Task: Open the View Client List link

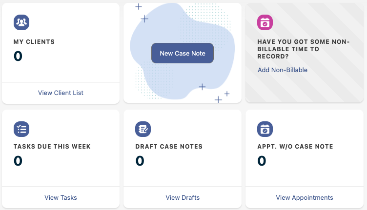Action: [x=61, y=93]
